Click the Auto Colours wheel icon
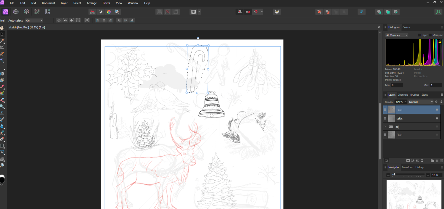 click(x=109, y=12)
